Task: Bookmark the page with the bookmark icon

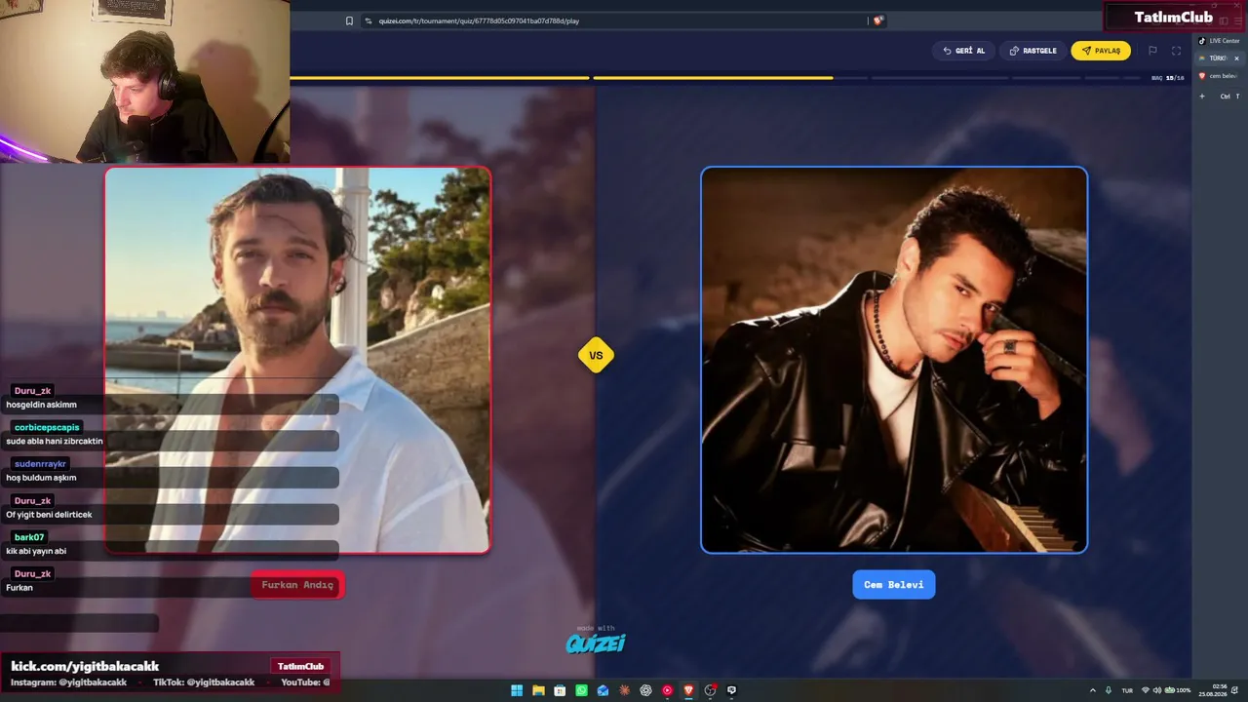Action: point(349,20)
